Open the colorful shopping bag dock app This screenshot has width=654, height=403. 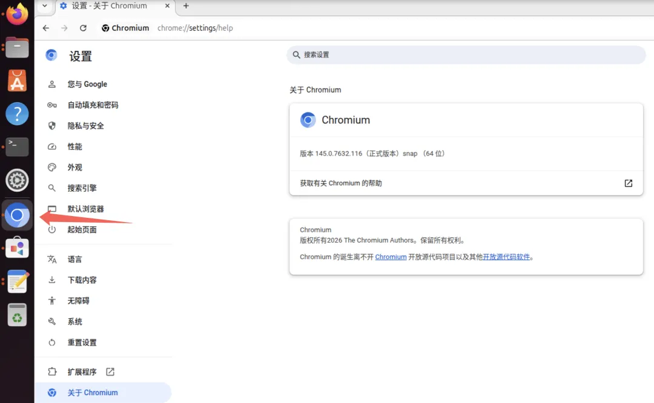[17, 248]
